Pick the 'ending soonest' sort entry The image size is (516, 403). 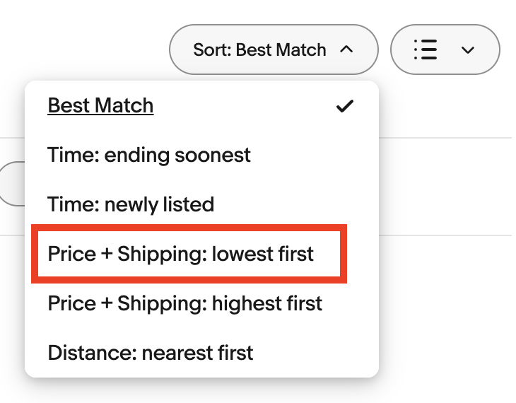point(149,155)
